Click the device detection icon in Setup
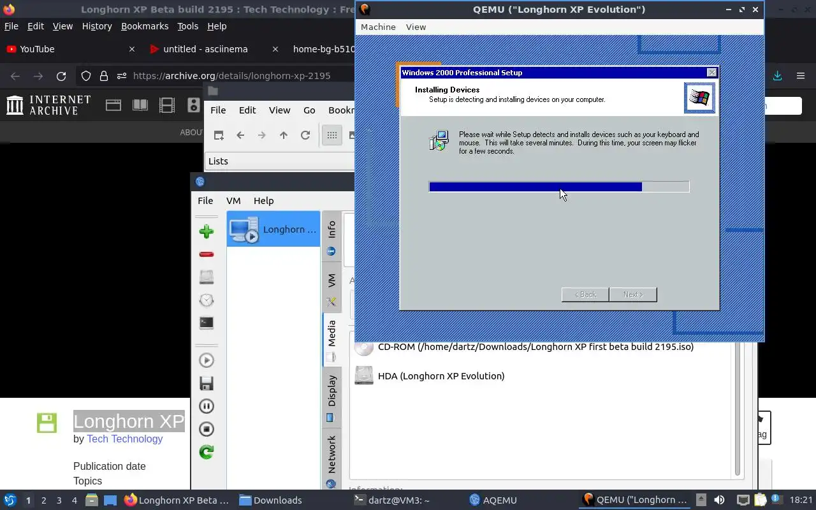The height and width of the screenshot is (510, 816). tap(439, 140)
